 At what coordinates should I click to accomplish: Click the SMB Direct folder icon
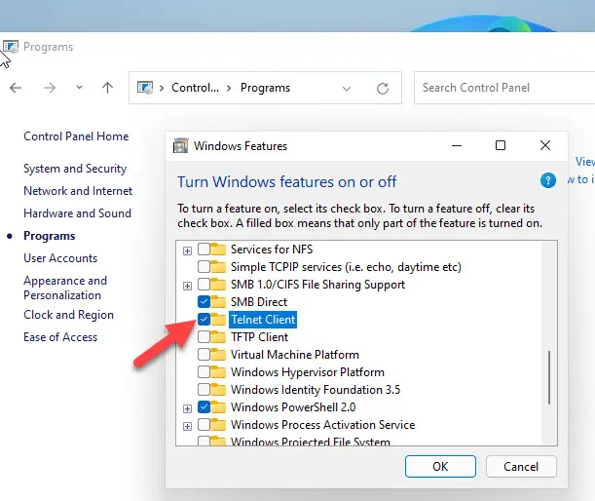click(x=218, y=301)
